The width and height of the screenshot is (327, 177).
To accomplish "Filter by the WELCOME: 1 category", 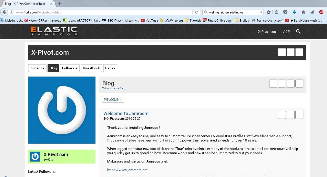I will (113, 100).
